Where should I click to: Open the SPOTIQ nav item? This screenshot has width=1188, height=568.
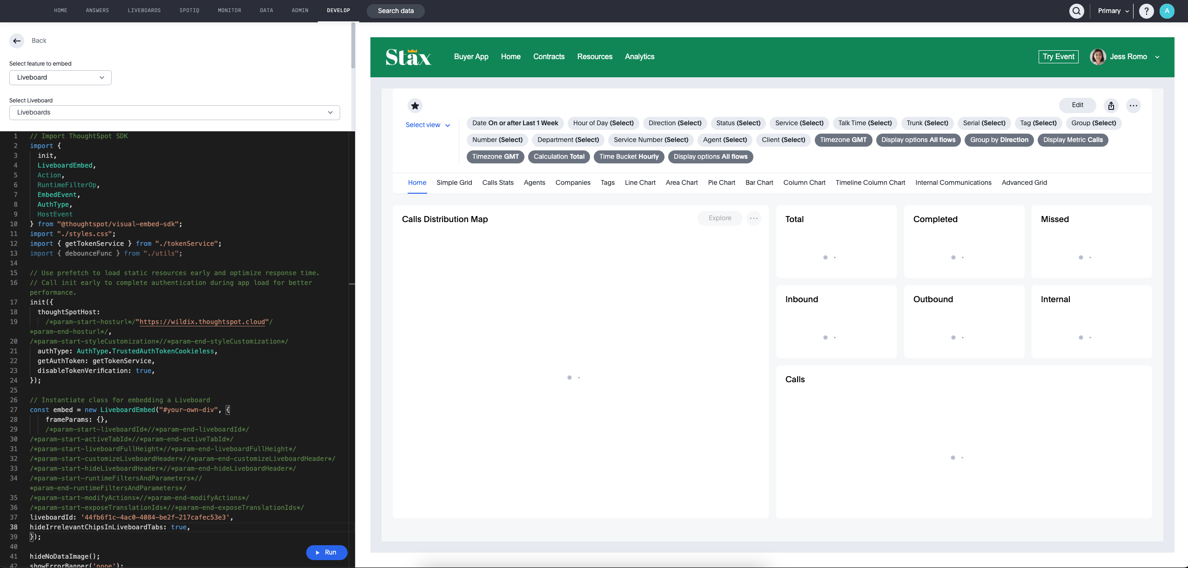tap(189, 11)
